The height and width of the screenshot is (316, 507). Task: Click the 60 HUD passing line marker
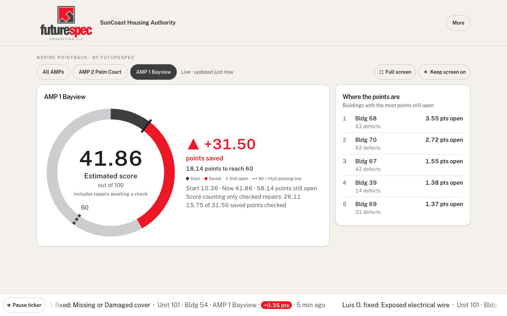[x=76, y=219]
